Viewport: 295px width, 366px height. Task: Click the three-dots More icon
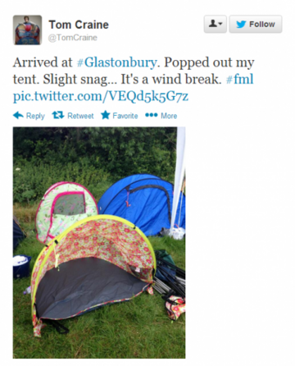coord(152,115)
